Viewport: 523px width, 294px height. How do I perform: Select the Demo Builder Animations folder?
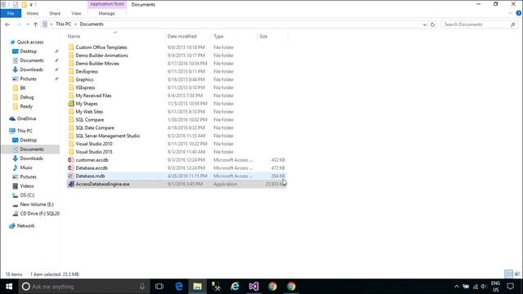(101, 56)
